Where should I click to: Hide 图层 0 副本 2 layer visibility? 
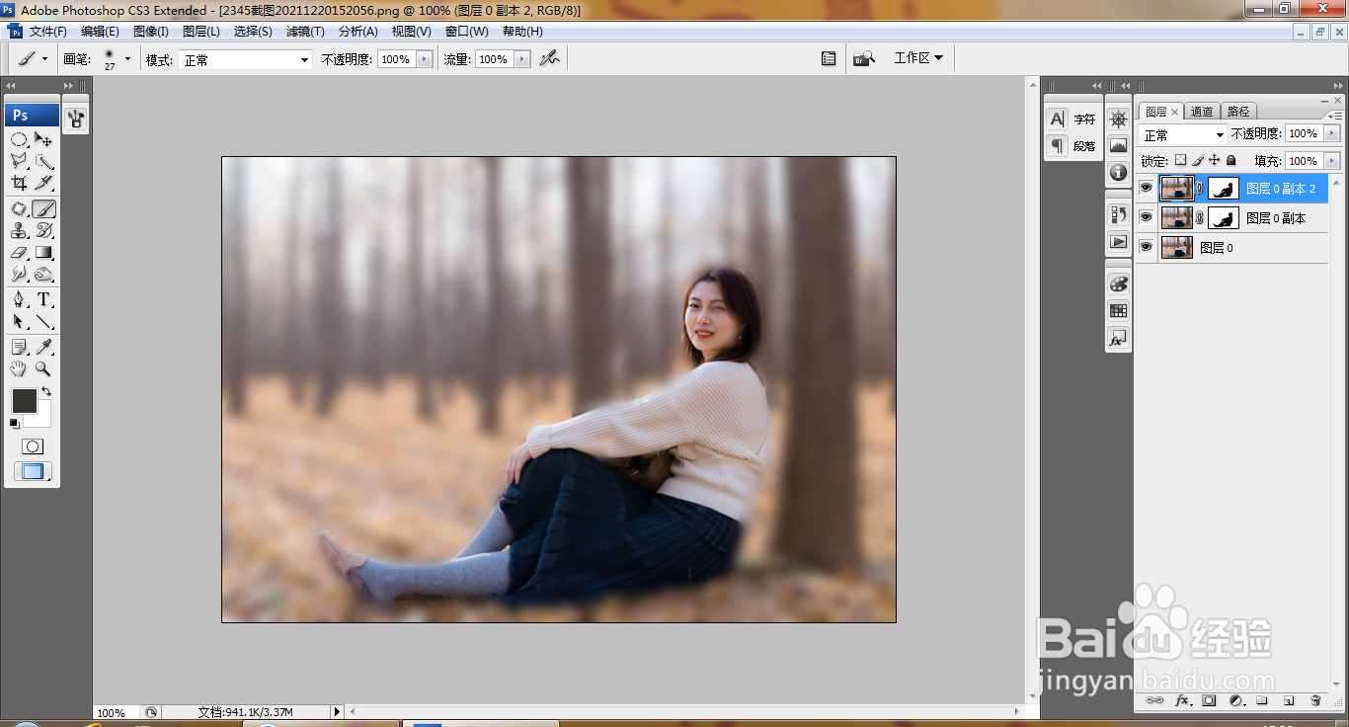pos(1146,188)
